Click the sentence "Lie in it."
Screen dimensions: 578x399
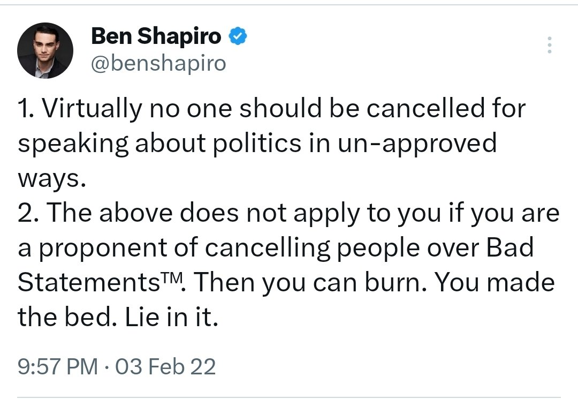171,317
